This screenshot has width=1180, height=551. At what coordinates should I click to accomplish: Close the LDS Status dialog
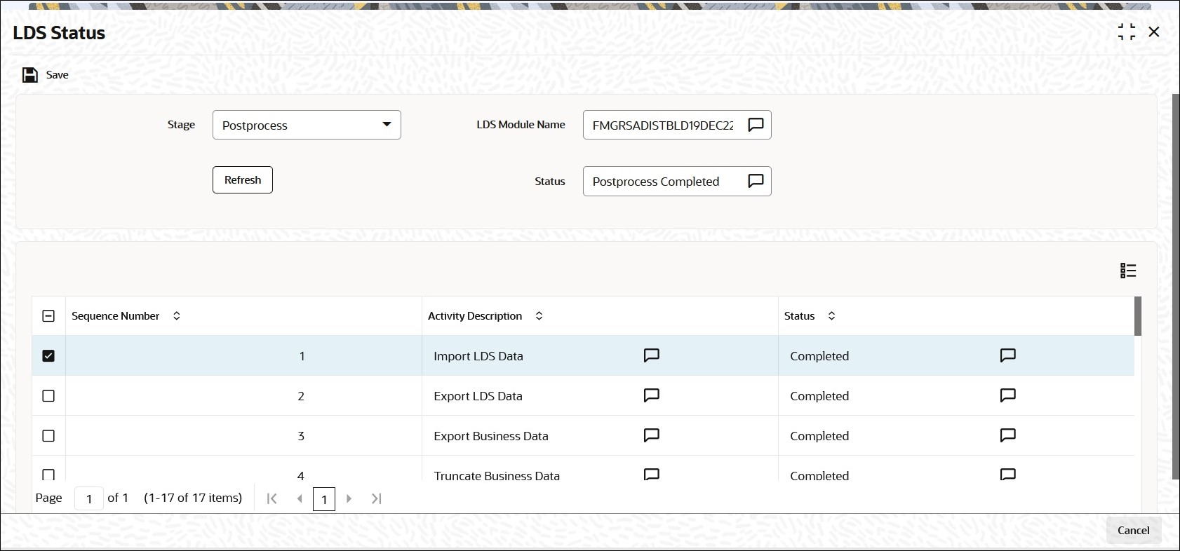[1154, 32]
